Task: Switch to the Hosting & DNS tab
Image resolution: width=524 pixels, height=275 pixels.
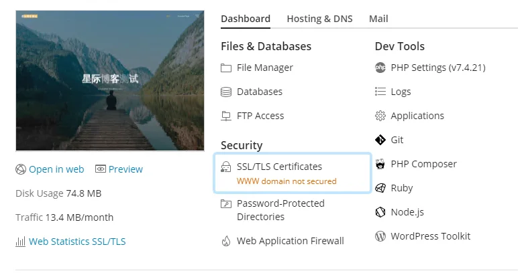Action: click(x=319, y=19)
